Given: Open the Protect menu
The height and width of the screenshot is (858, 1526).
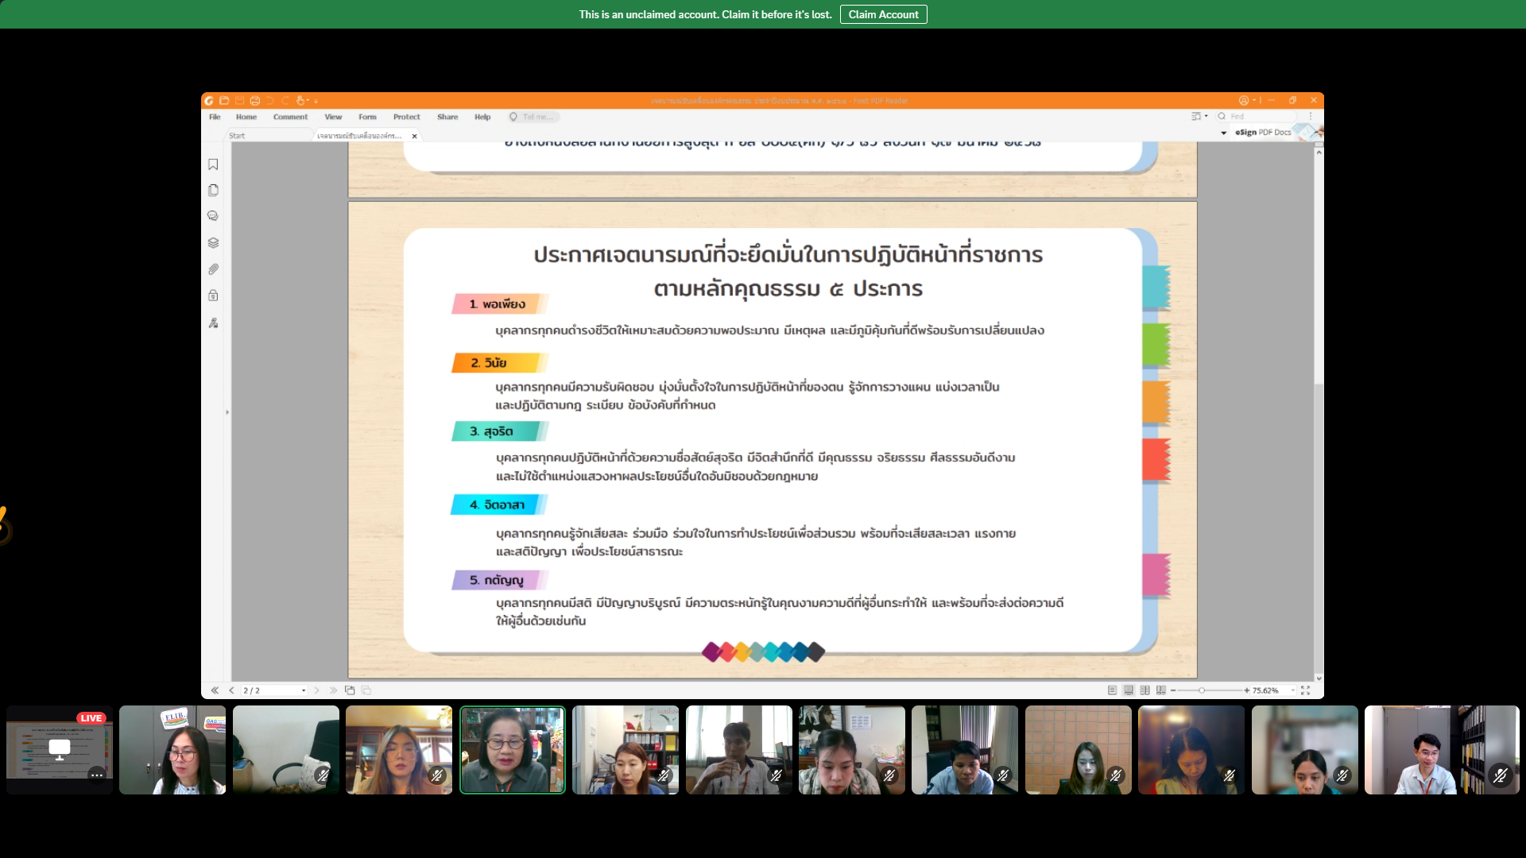Looking at the screenshot, I should click(406, 117).
